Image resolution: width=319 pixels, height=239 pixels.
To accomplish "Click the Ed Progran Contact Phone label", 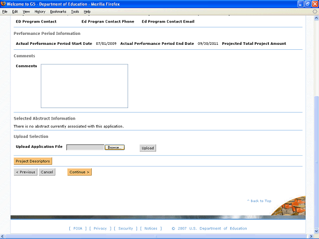I will (108, 21).
